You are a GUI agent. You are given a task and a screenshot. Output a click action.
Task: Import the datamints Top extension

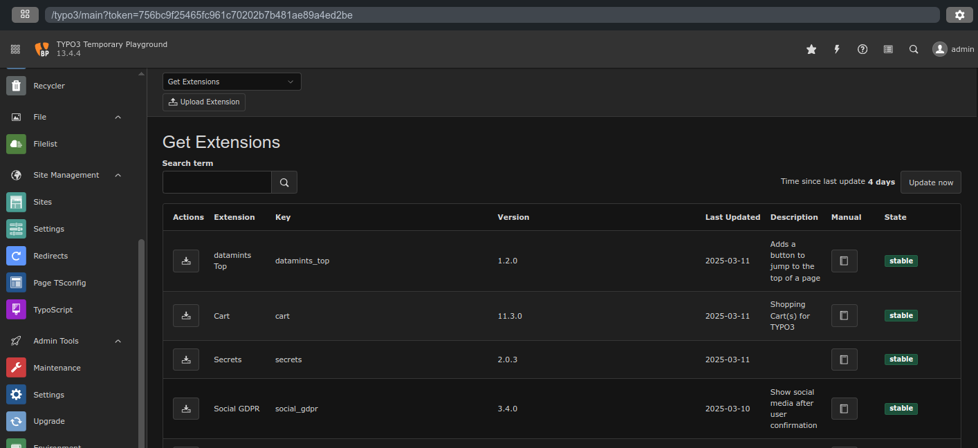(x=186, y=261)
